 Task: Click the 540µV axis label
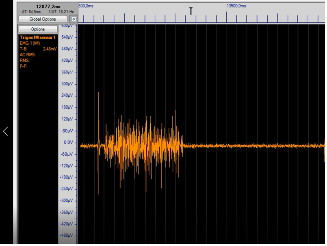(x=67, y=37)
